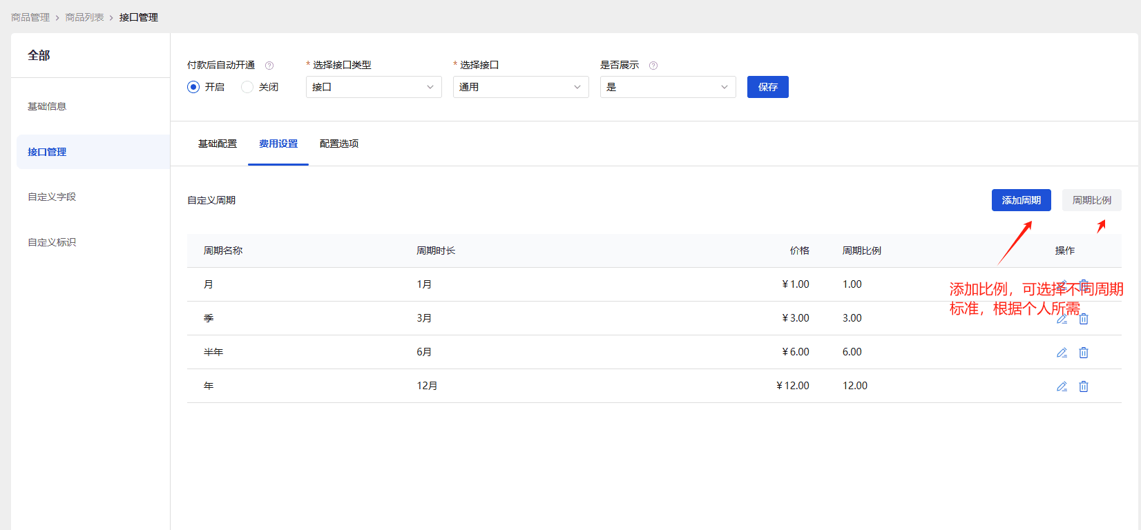The height and width of the screenshot is (530, 1141).
Task: Delete the 年 period row
Action: coord(1084,386)
